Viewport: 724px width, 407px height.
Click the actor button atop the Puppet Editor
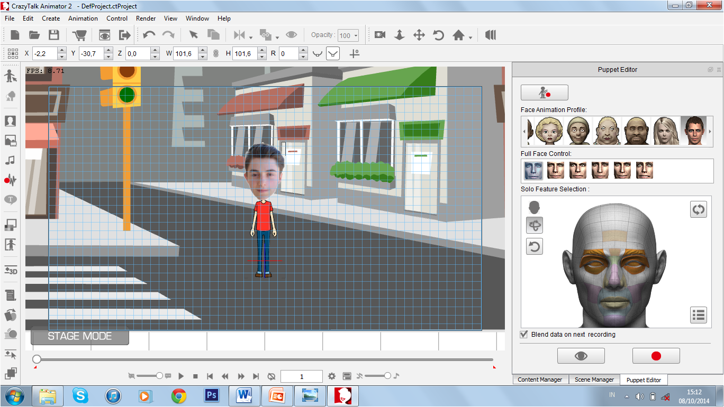[545, 92]
